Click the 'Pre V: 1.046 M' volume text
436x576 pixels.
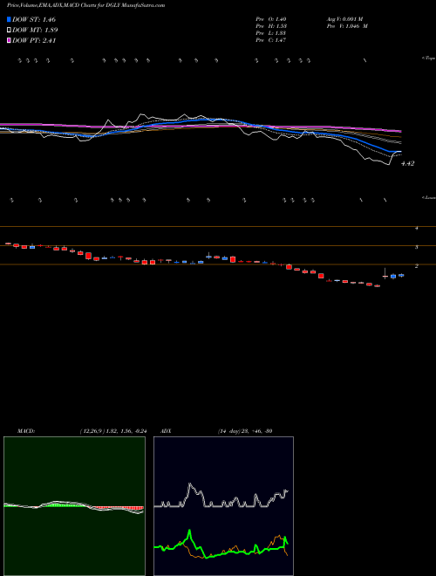point(347,26)
